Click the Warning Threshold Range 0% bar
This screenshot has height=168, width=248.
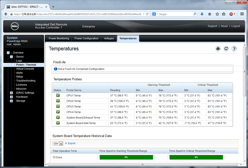[x=126, y=157]
